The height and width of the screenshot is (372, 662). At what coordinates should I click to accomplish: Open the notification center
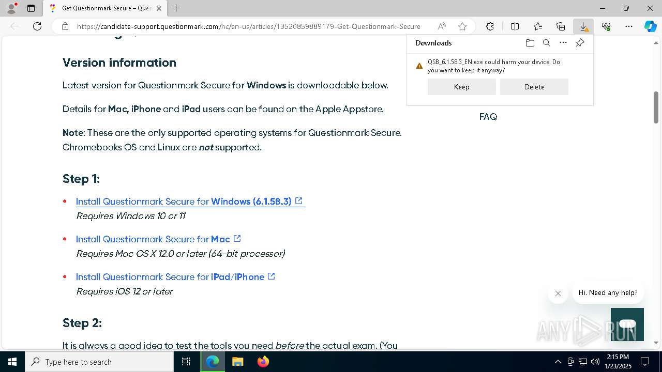(x=645, y=362)
